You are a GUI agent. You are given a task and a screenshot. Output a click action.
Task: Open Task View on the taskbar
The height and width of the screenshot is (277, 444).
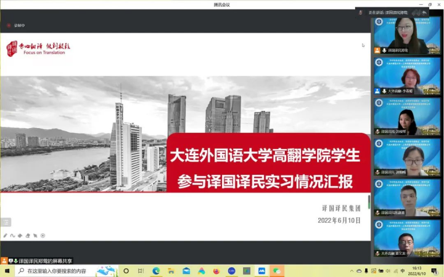click(141, 271)
